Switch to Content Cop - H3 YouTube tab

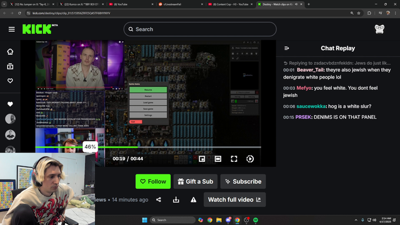pos(230,4)
